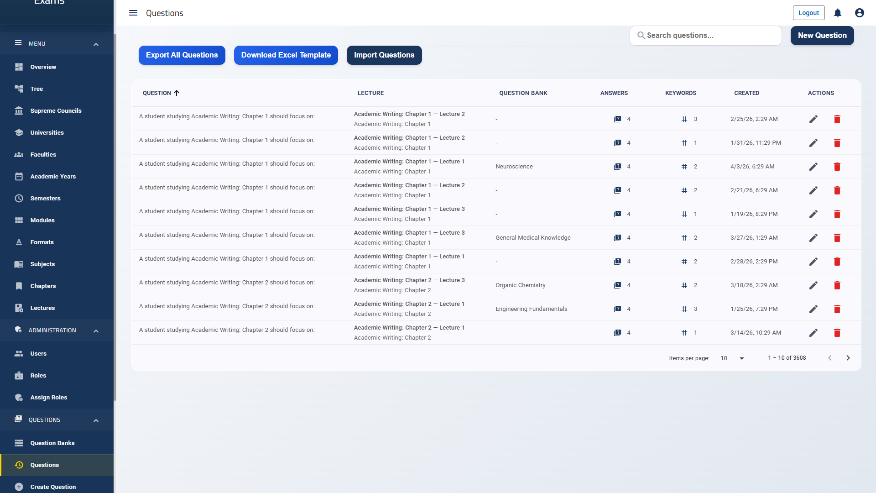Image resolution: width=876 pixels, height=493 pixels.
Task: Click inside the Search questions field
Action: coord(705,35)
